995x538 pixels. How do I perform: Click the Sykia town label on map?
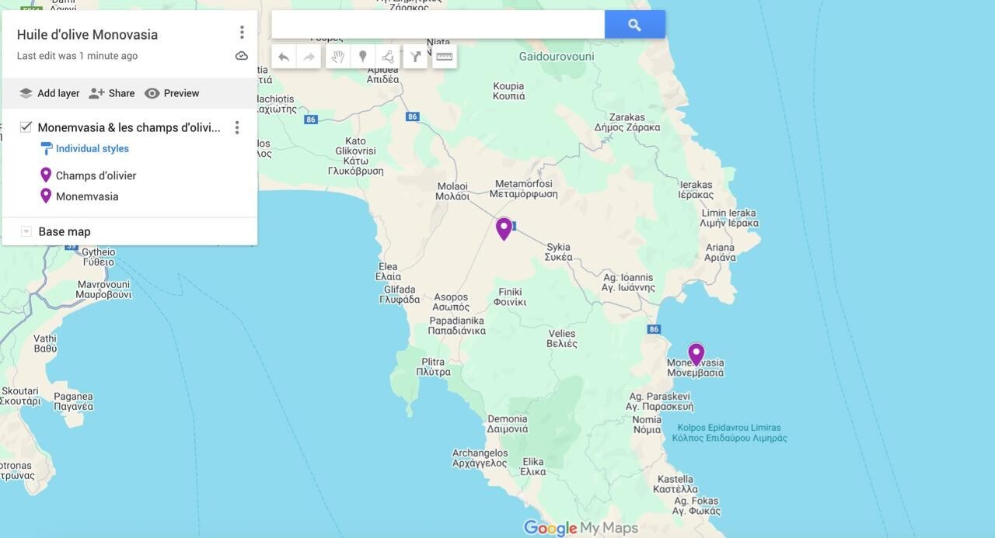[559, 252]
